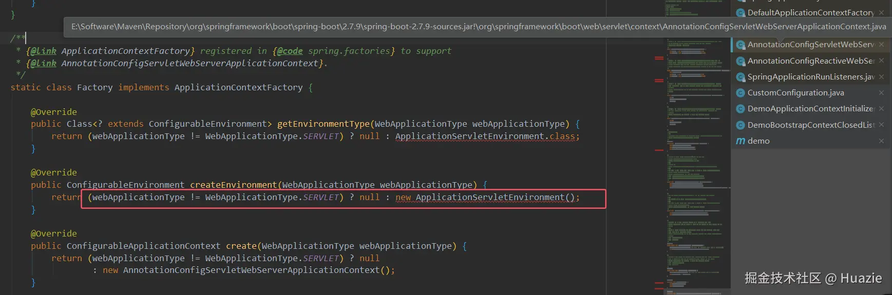Click @Override above createEnvironment method

54,172
